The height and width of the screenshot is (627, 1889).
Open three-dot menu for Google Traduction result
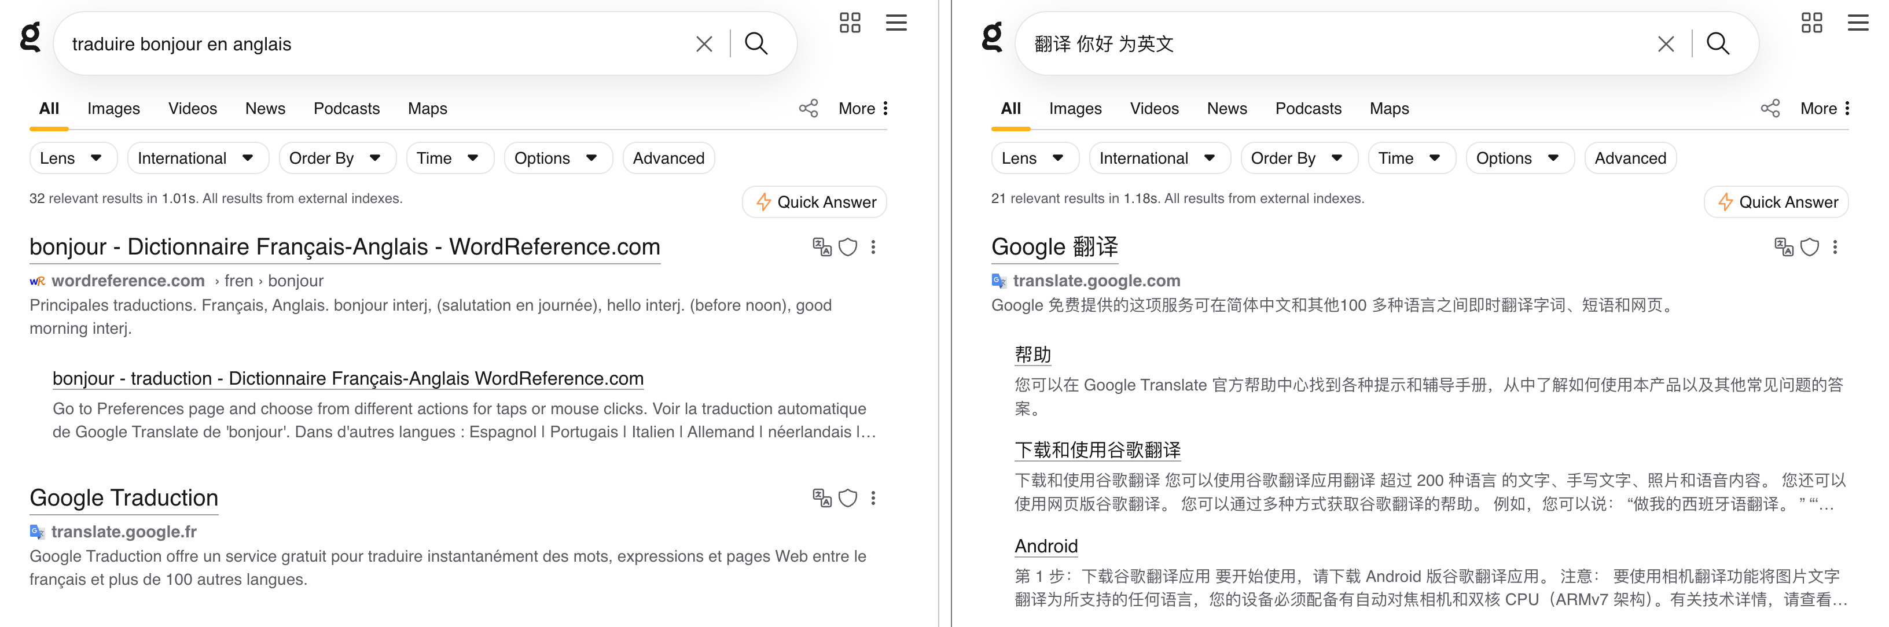(873, 498)
